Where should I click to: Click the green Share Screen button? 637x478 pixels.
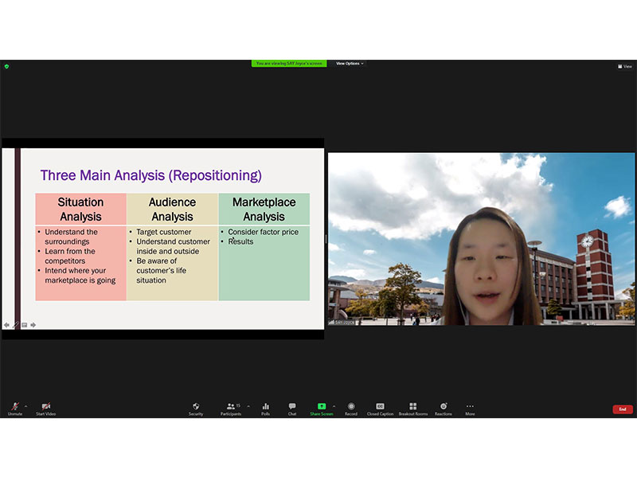[322, 407]
